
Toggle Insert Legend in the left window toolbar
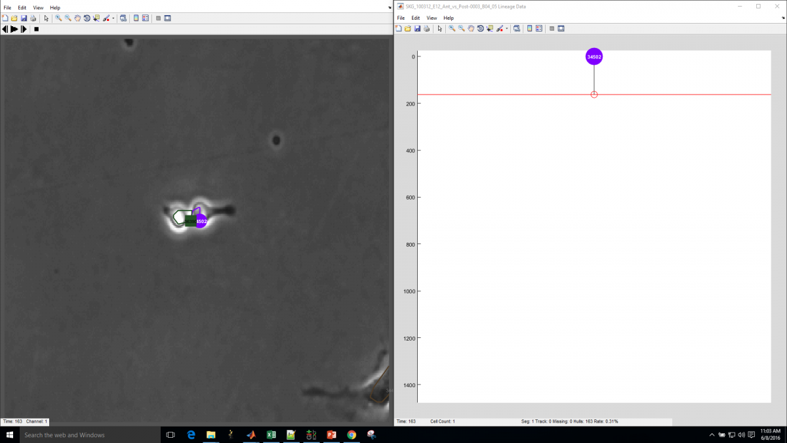[x=145, y=18]
